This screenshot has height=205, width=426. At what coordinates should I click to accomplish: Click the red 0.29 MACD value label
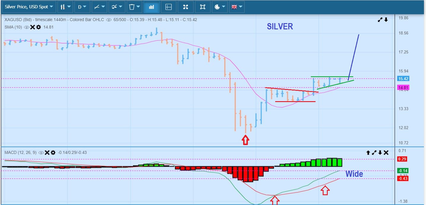tap(402, 159)
